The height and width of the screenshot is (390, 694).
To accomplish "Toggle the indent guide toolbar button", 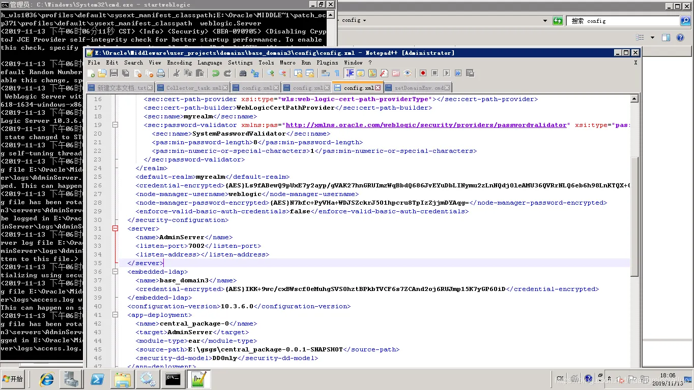I will click(350, 73).
